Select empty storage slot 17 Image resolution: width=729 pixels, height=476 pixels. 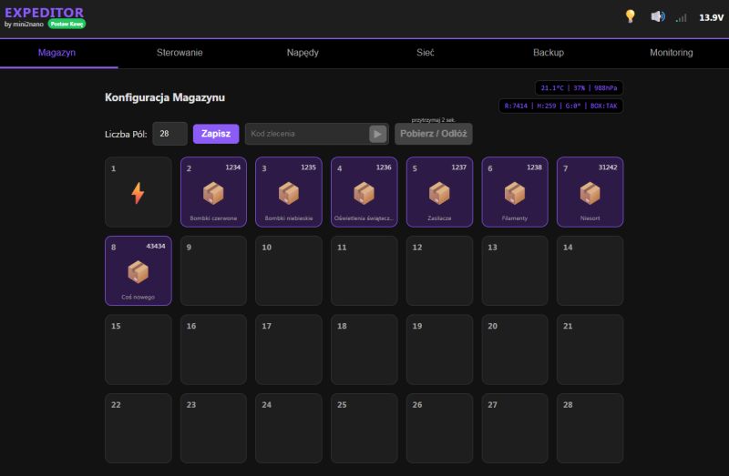(x=289, y=349)
